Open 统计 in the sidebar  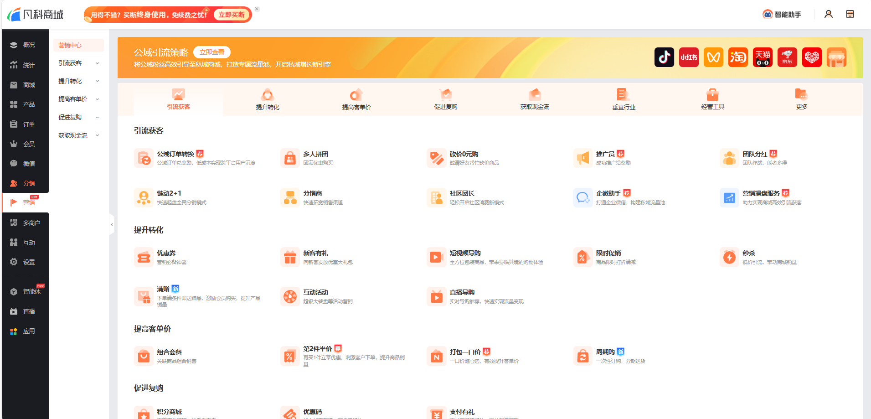pos(26,65)
